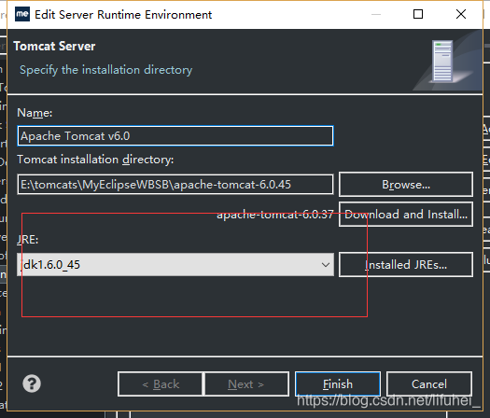Screen dimensions: 490x418
Task: Close the dialog with the X button
Action: pos(461,14)
